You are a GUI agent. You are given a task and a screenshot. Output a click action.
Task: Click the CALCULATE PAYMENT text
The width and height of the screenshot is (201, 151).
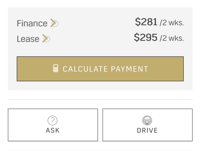tap(105, 69)
